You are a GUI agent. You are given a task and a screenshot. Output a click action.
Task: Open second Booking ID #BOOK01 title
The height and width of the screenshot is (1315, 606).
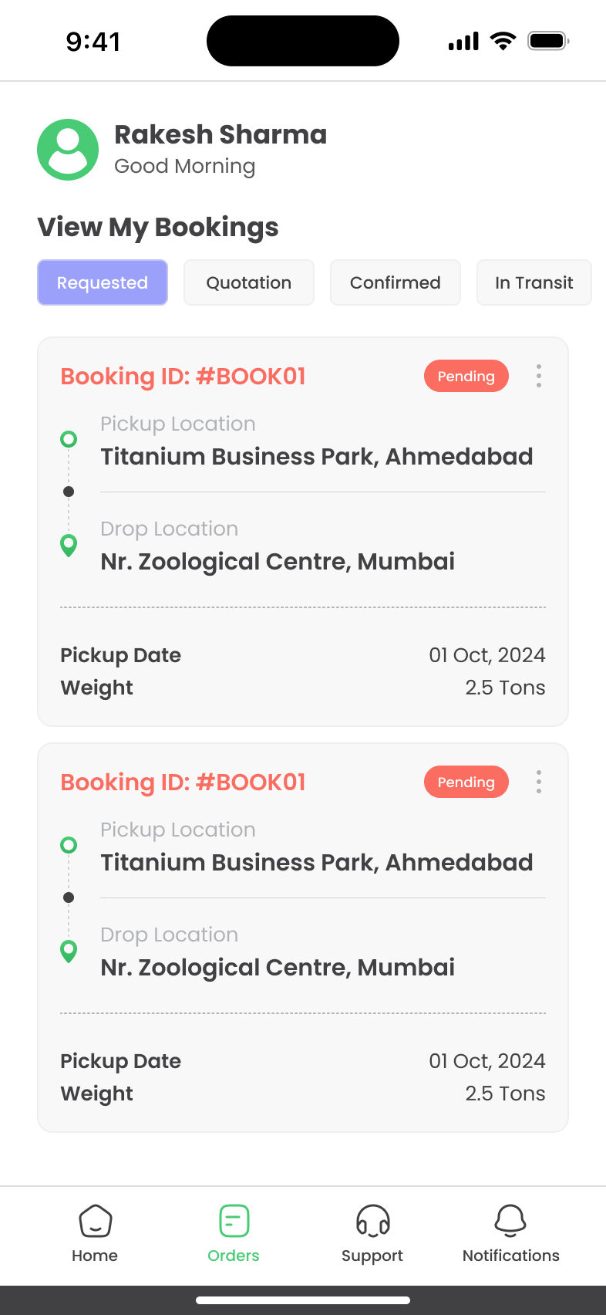click(x=183, y=782)
